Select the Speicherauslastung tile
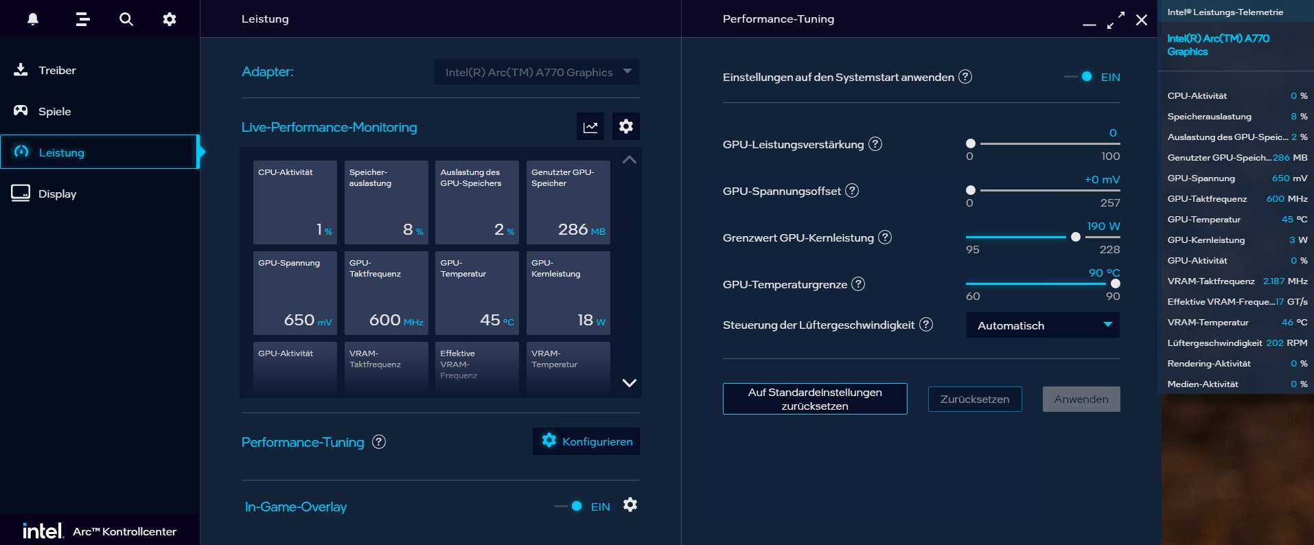The width and height of the screenshot is (1314, 545). pos(387,202)
